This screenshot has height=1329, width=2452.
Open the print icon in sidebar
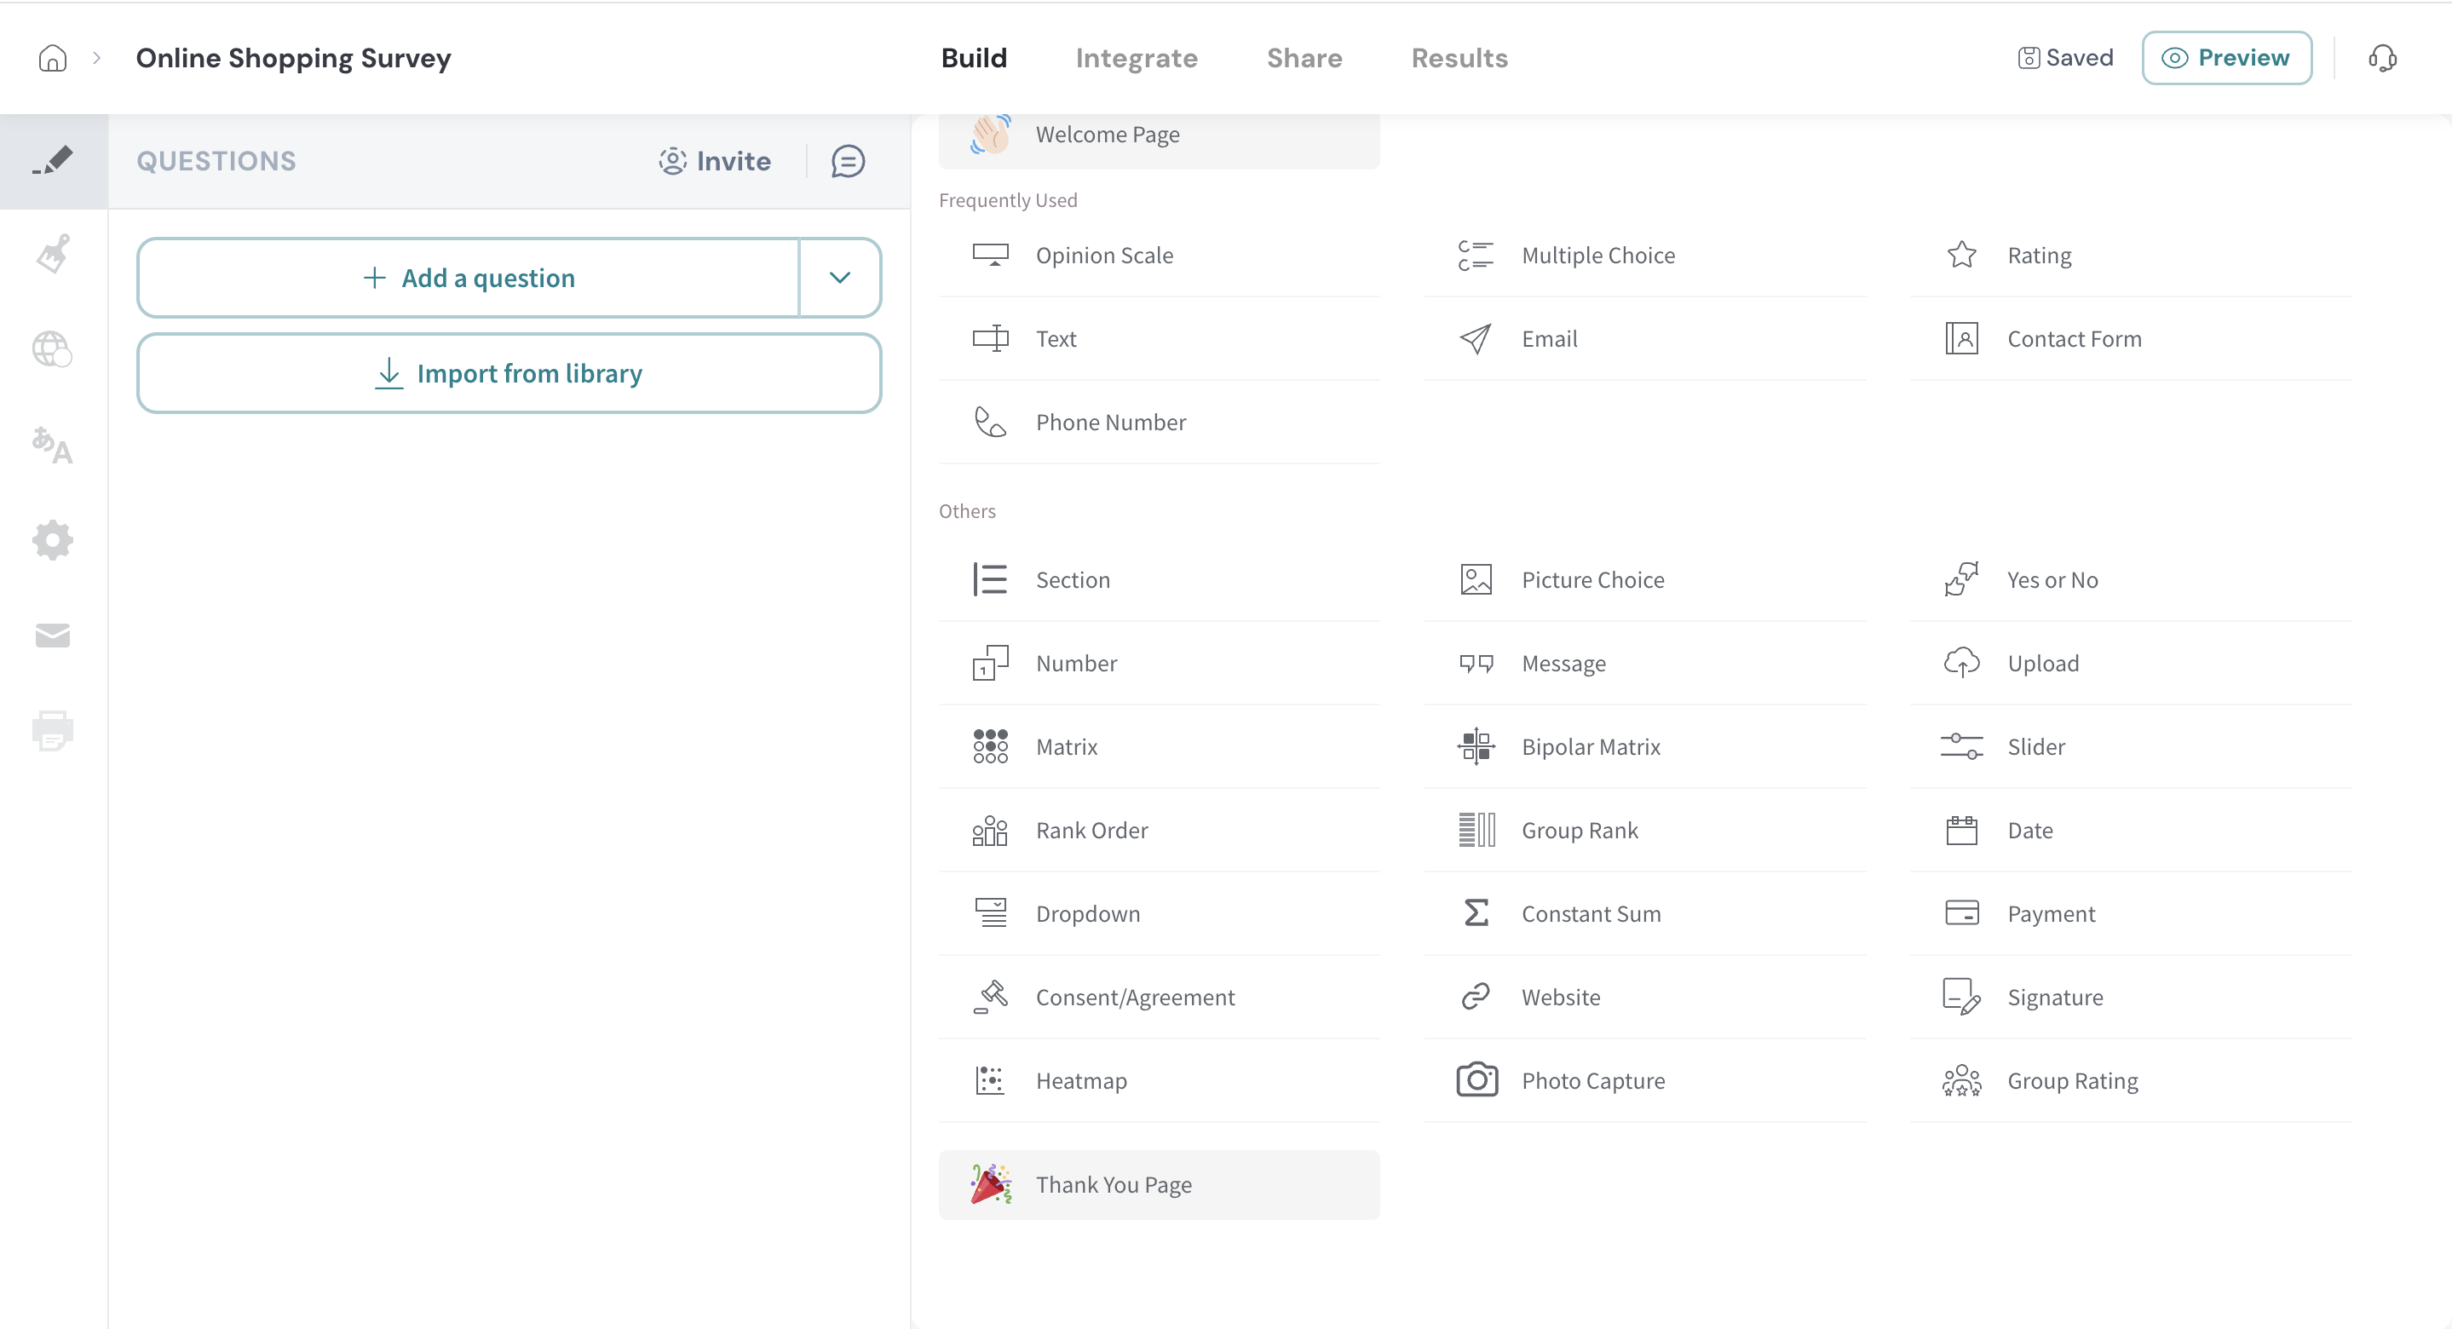(x=52, y=730)
